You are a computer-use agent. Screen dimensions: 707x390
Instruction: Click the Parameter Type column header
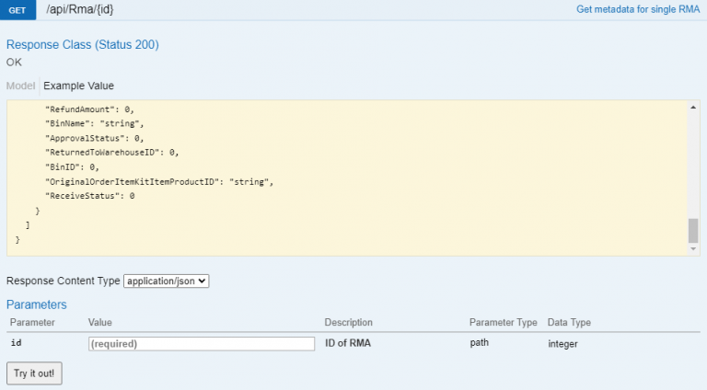504,323
